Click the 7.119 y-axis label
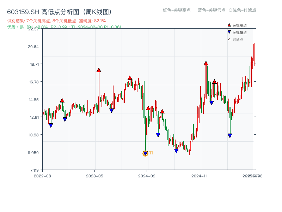This screenshot has width=282, height=212. 34,170
